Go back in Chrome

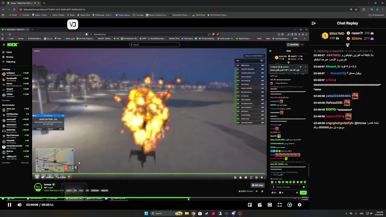click(3, 9)
